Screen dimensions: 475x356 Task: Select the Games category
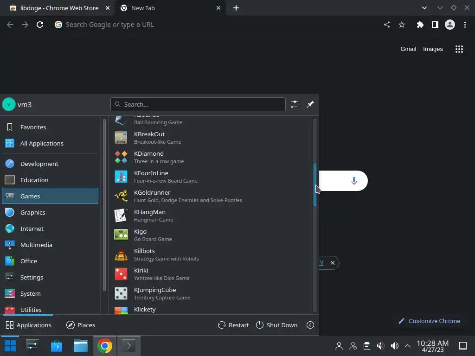pyautogui.click(x=50, y=196)
